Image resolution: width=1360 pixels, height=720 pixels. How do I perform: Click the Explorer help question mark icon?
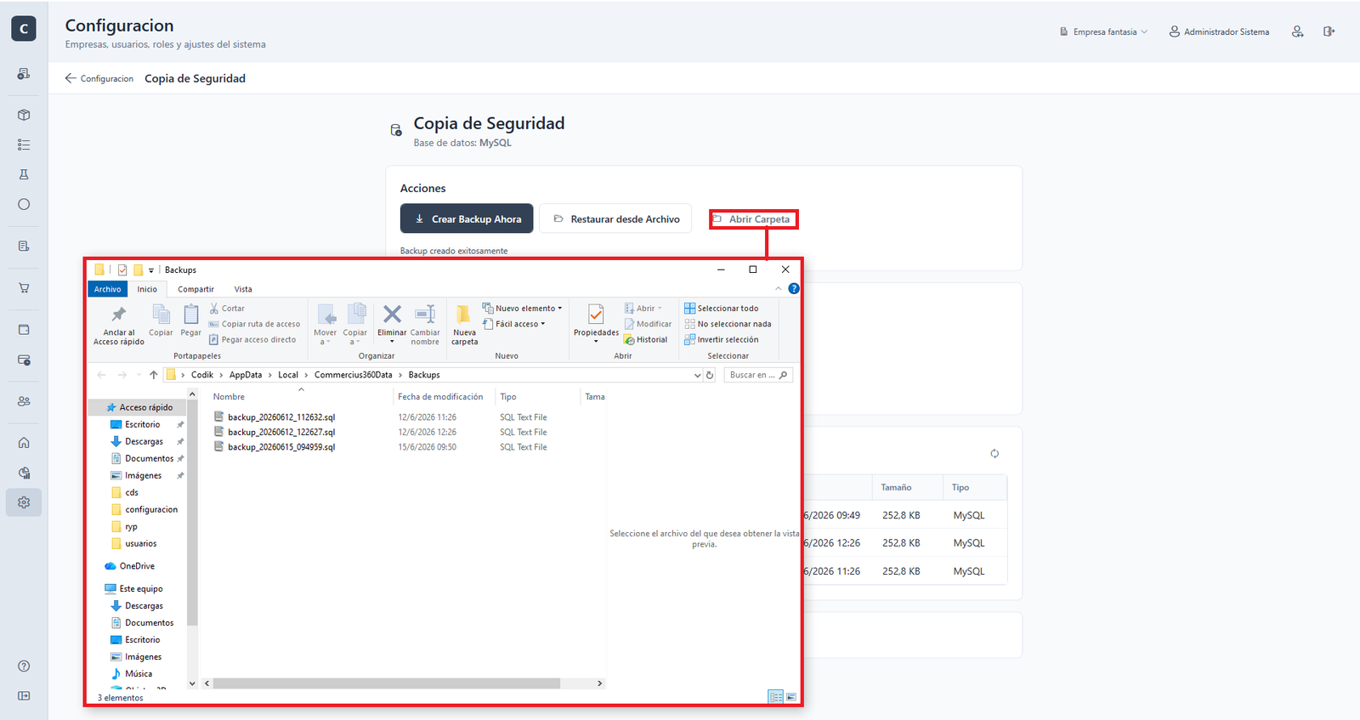[794, 289]
